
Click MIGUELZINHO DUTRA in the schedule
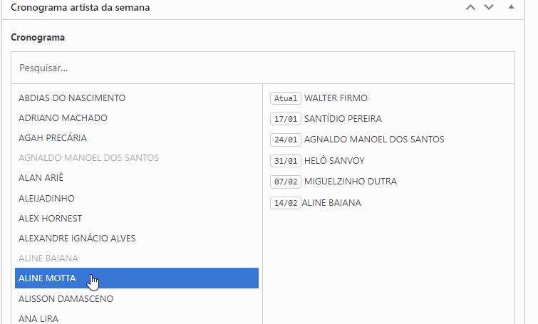(x=351, y=182)
